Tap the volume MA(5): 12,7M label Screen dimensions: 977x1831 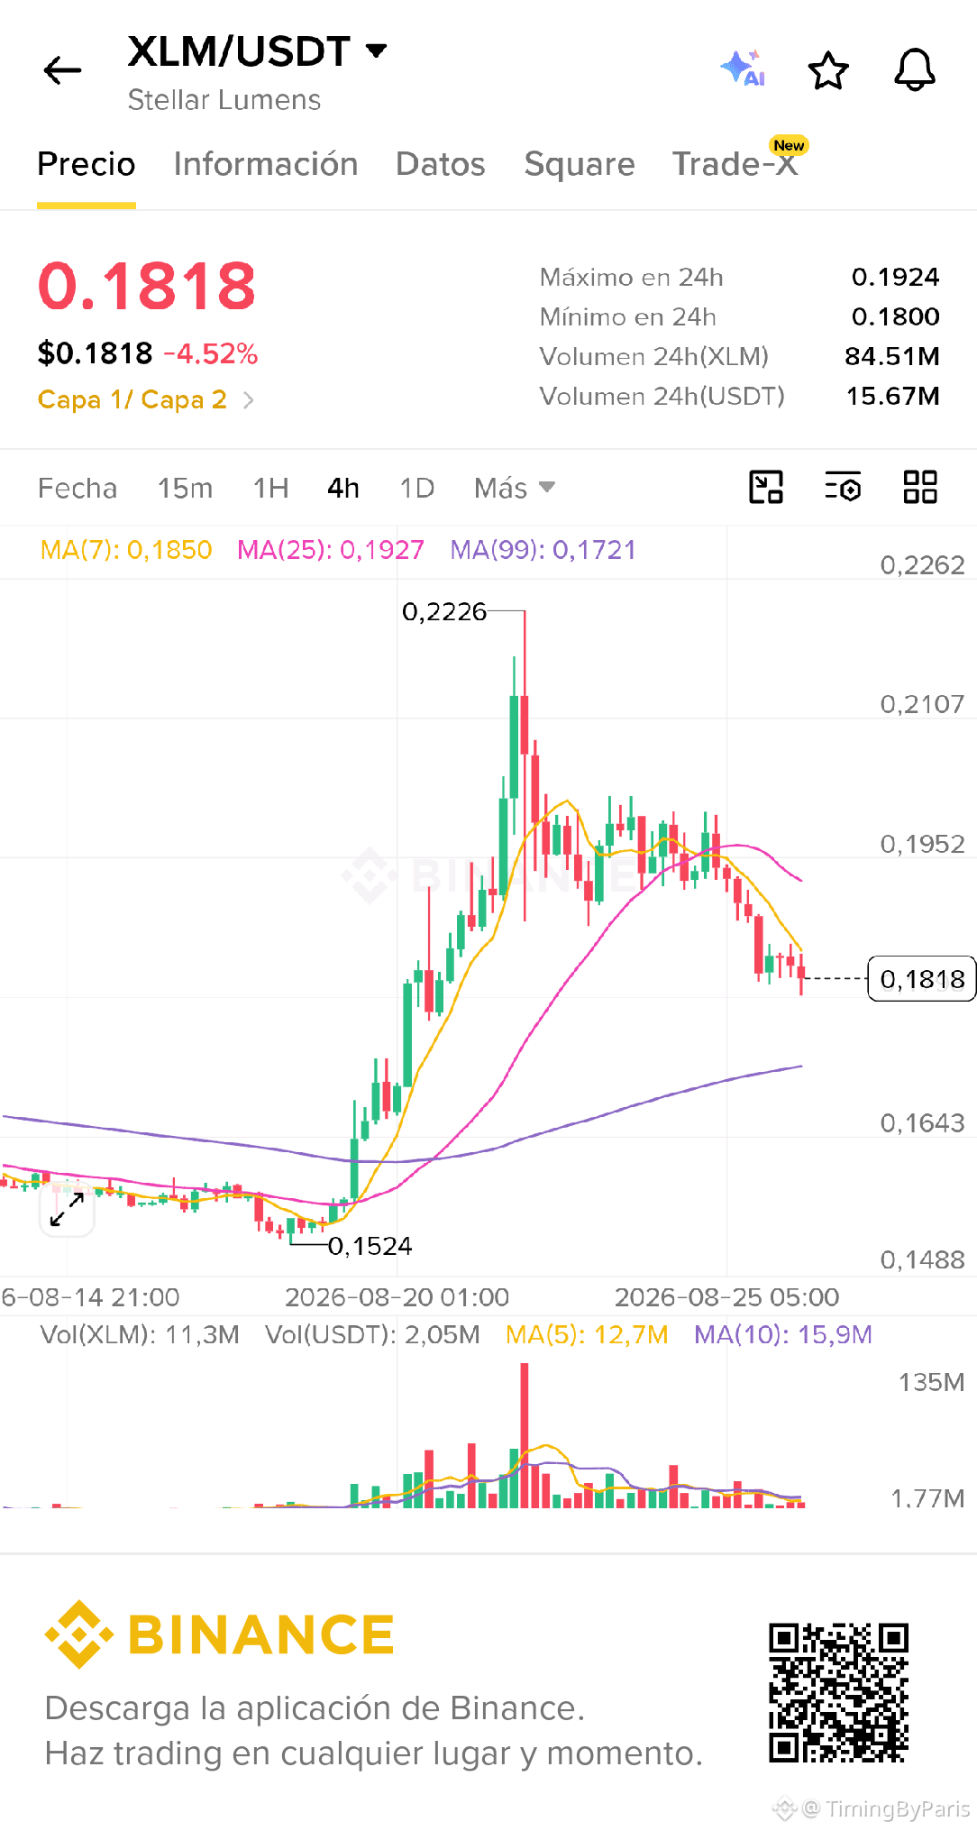[587, 1334]
